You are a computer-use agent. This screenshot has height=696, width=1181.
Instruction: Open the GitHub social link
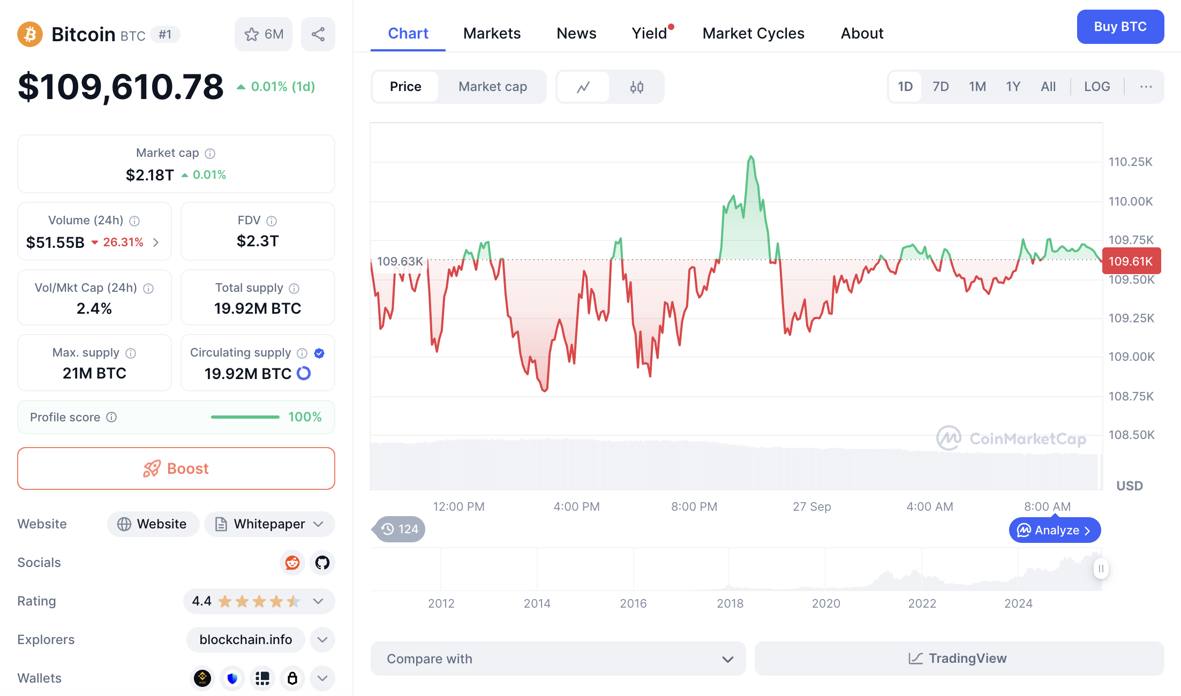pyautogui.click(x=322, y=563)
